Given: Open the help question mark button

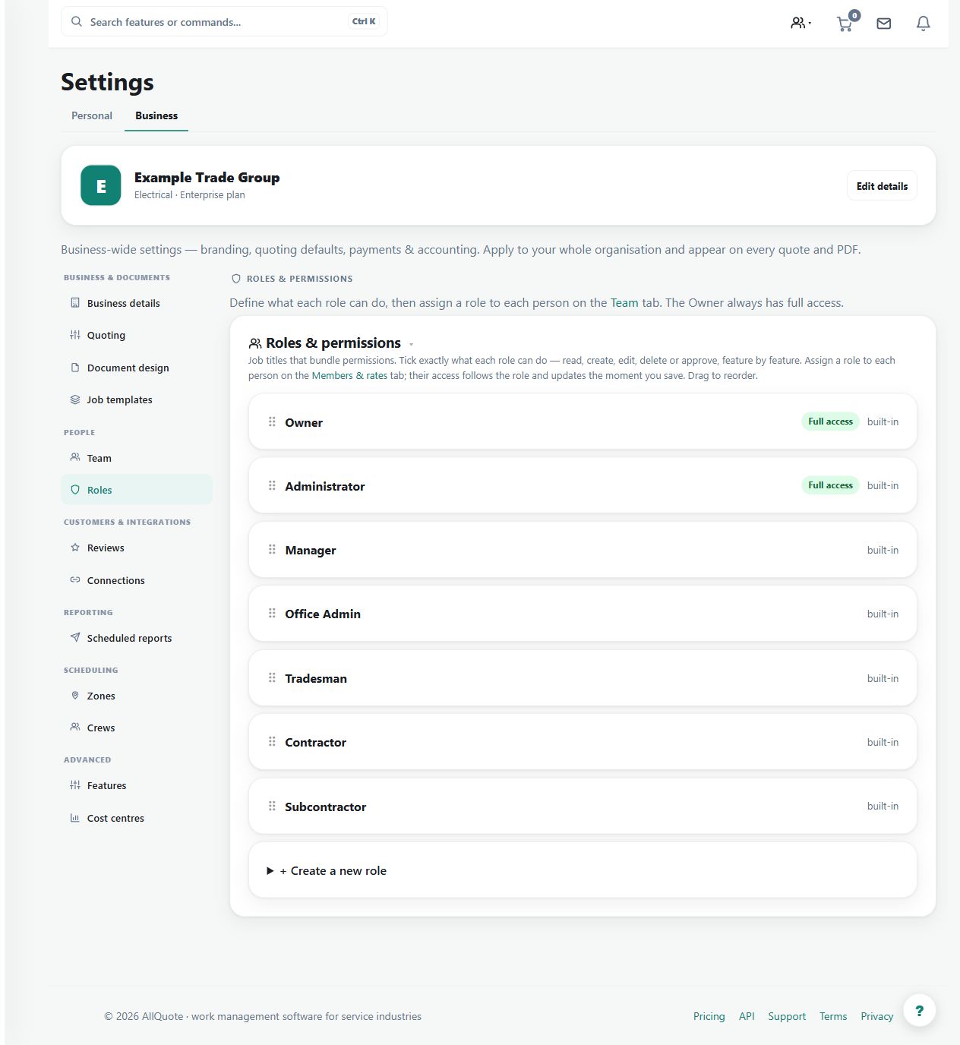Looking at the screenshot, I should (920, 1010).
